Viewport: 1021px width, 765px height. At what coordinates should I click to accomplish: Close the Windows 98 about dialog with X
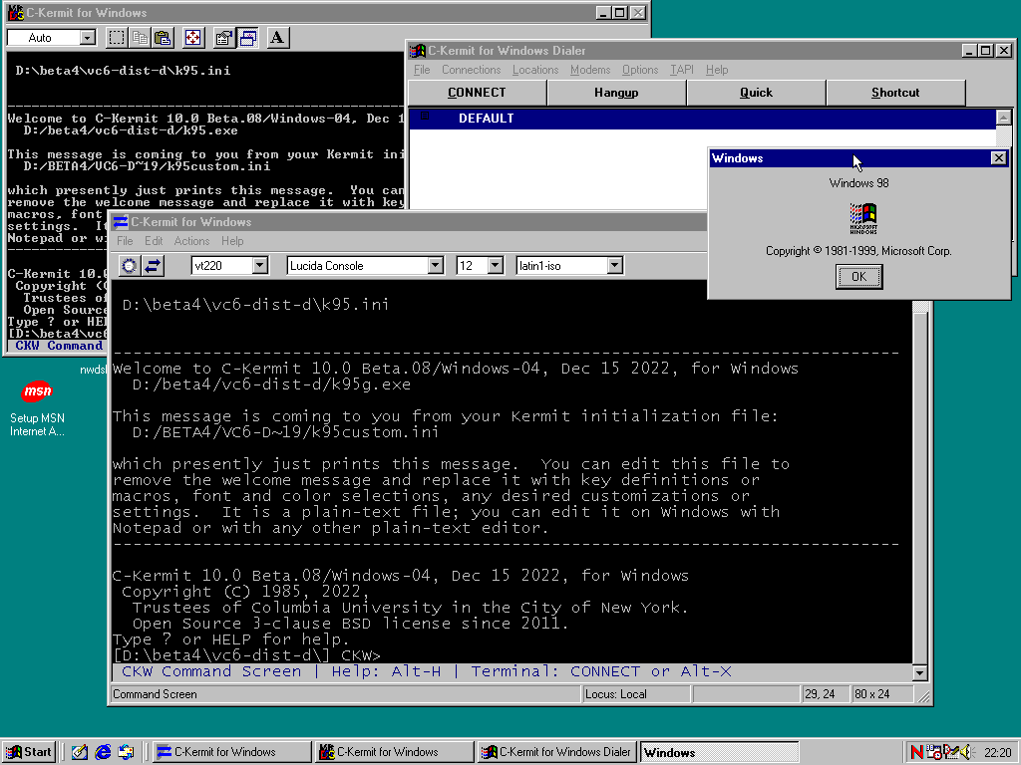998,158
